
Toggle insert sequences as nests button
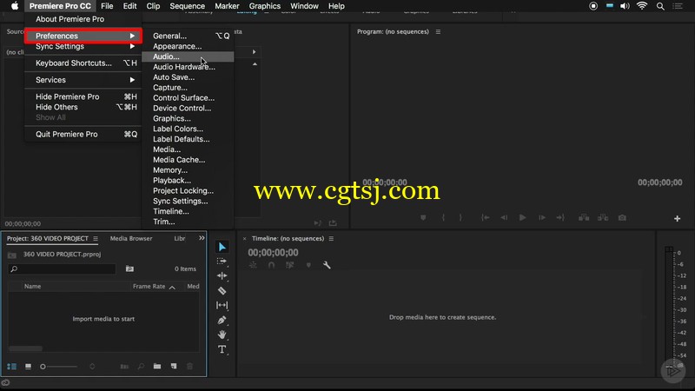tap(253, 265)
